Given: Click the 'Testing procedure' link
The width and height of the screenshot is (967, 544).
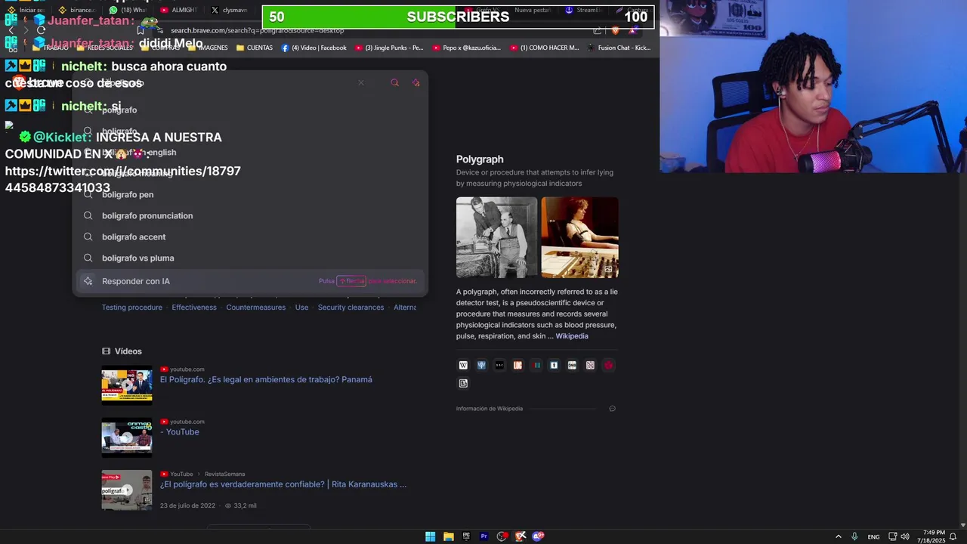Looking at the screenshot, I should pos(132,308).
